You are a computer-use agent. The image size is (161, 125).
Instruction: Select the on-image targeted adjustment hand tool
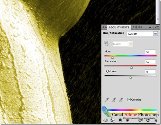(x=106, y=44)
